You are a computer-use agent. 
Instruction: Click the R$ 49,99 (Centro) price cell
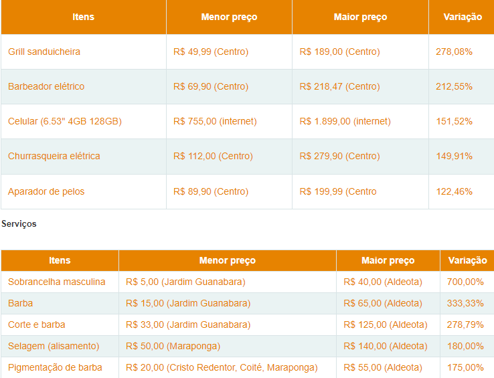210,52
